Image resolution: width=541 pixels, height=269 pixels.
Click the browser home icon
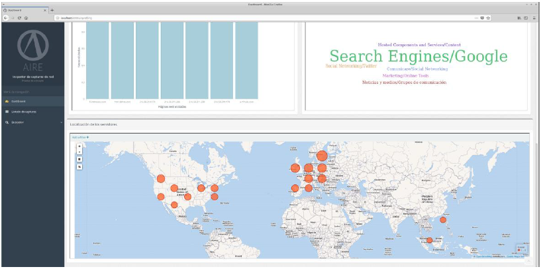click(x=26, y=18)
